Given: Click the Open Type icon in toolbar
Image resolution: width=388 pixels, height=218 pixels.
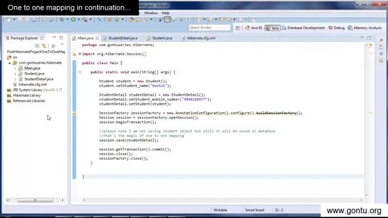Looking at the screenshot, I should tap(132, 19).
